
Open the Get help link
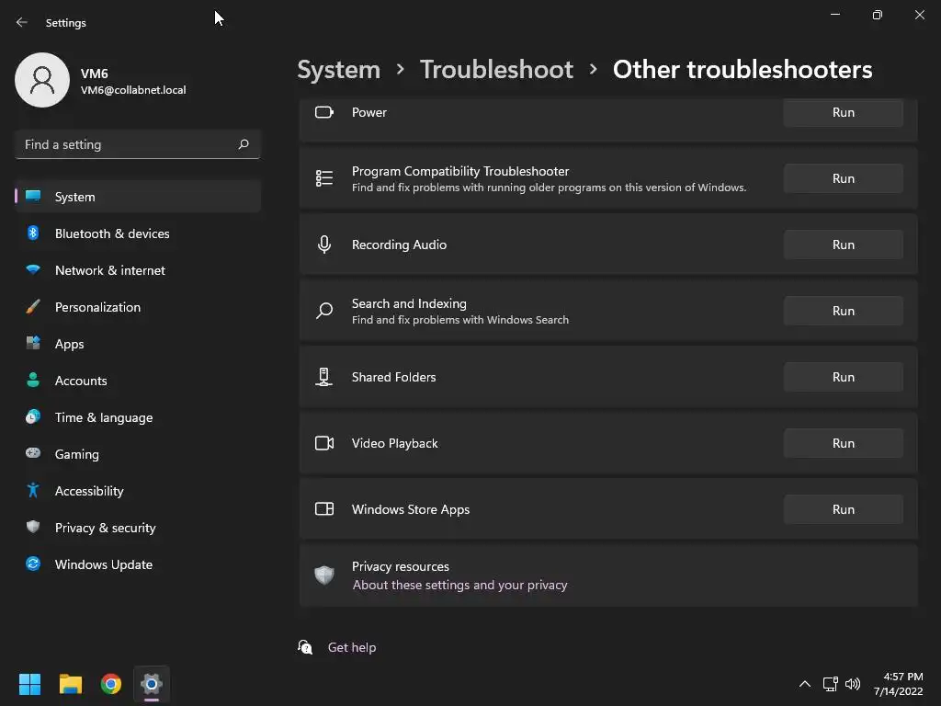click(352, 647)
